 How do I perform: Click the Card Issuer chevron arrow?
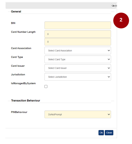tap(109, 68)
